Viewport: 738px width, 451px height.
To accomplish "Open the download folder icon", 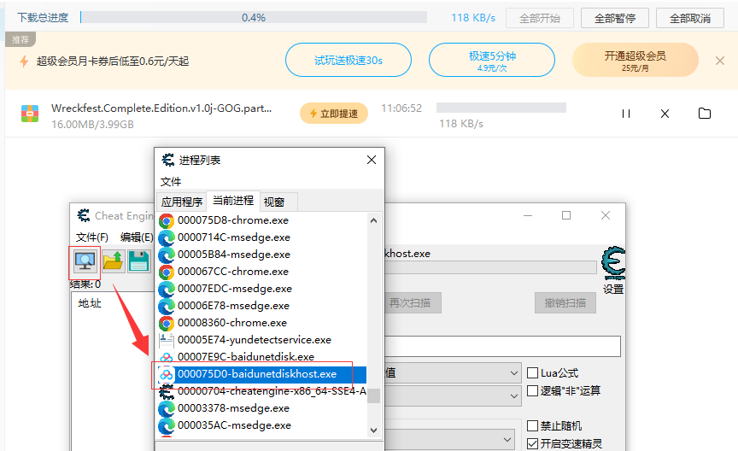I will click(x=705, y=114).
